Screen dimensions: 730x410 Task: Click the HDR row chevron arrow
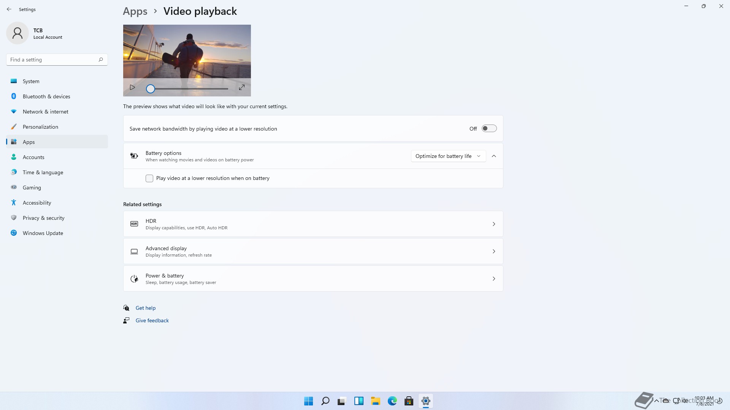point(494,224)
